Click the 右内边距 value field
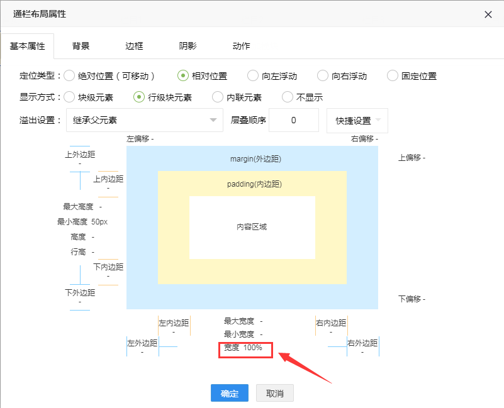This screenshot has width=504, height=408. 331,332
